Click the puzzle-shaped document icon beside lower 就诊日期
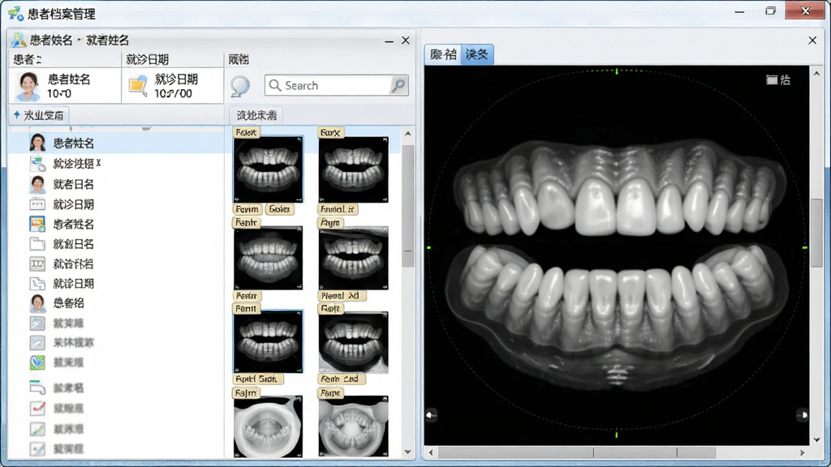The image size is (831, 467). click(x=37, y=284)
